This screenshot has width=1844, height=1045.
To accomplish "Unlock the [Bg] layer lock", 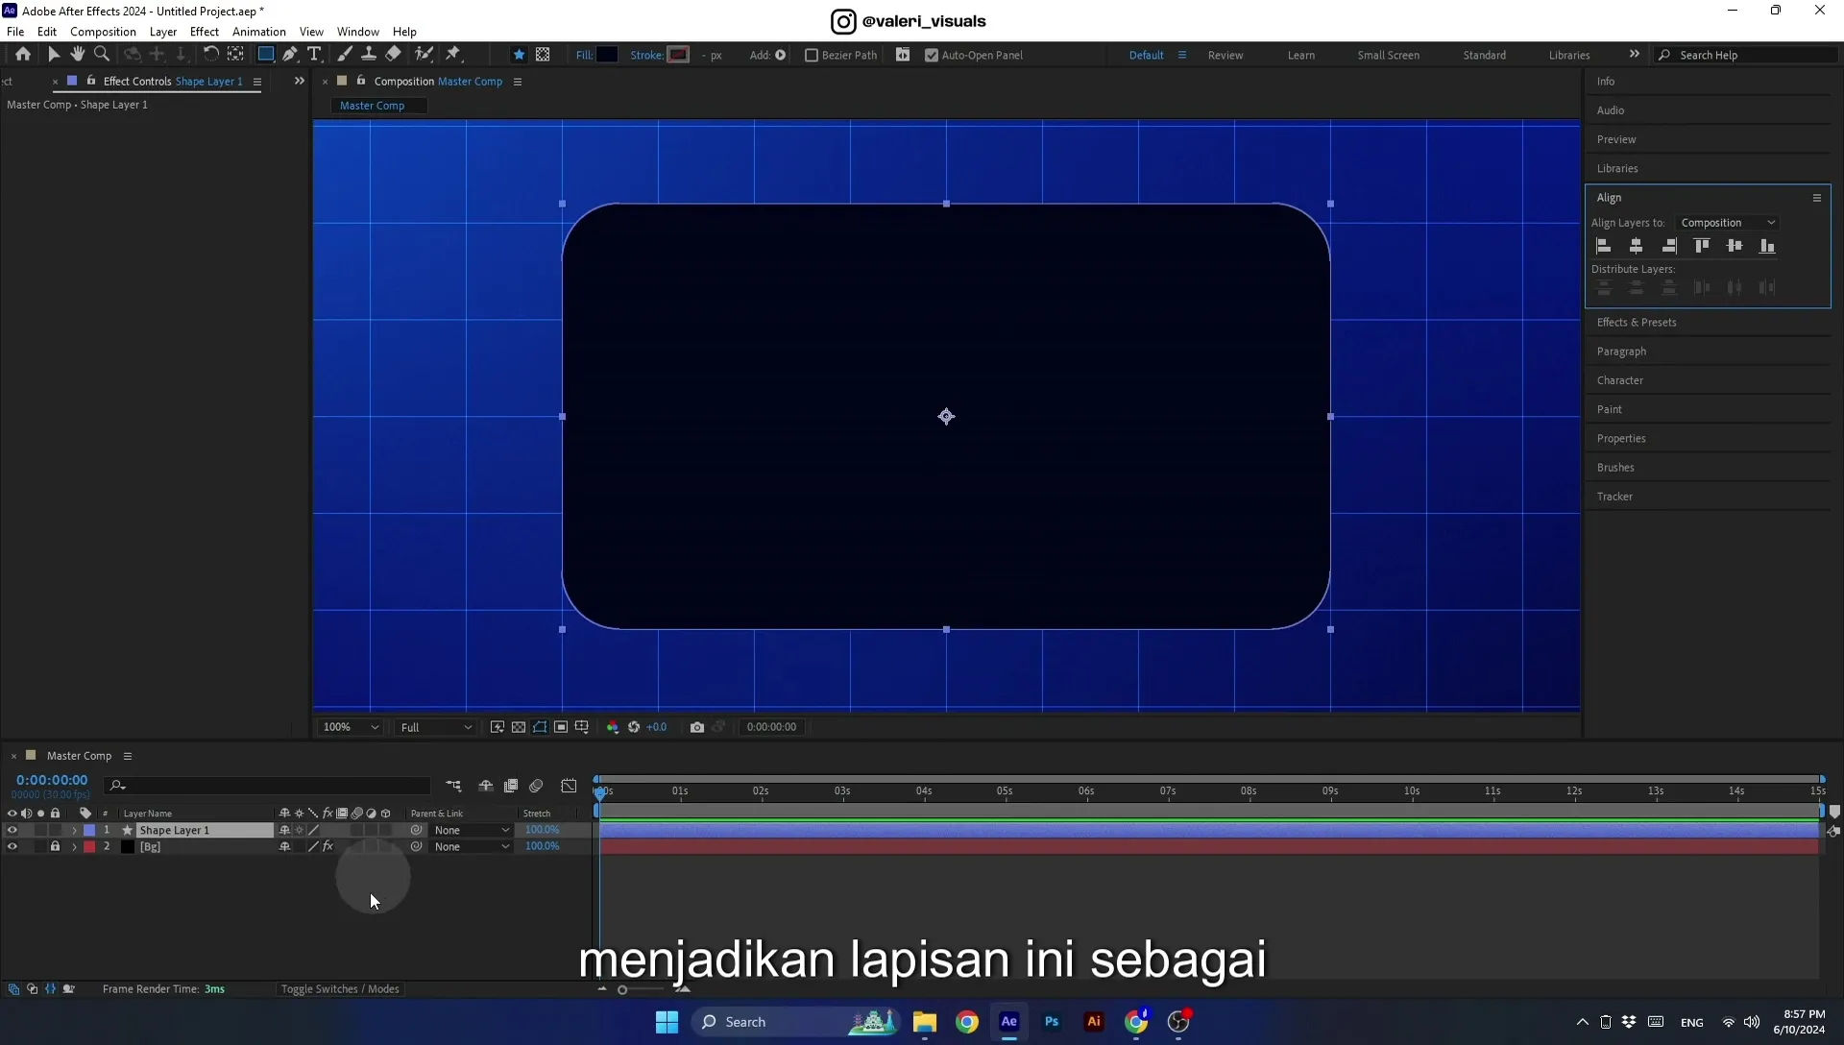I will tap(55, 846).
